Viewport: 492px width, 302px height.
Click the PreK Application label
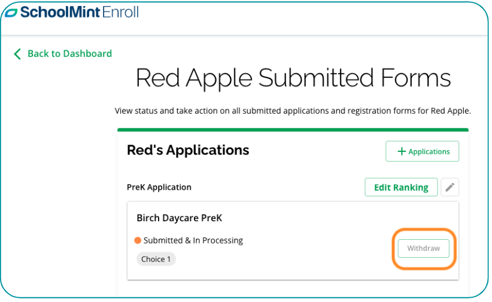(159, 187)
